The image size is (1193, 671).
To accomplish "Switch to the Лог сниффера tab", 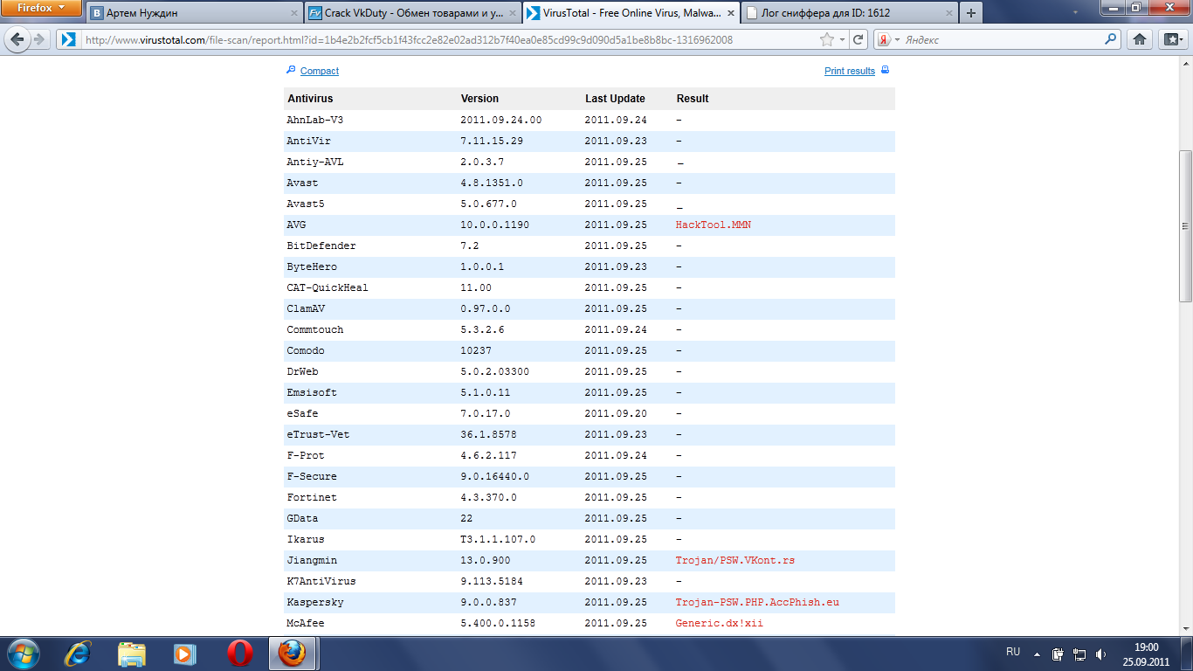I will coord(849,13).
